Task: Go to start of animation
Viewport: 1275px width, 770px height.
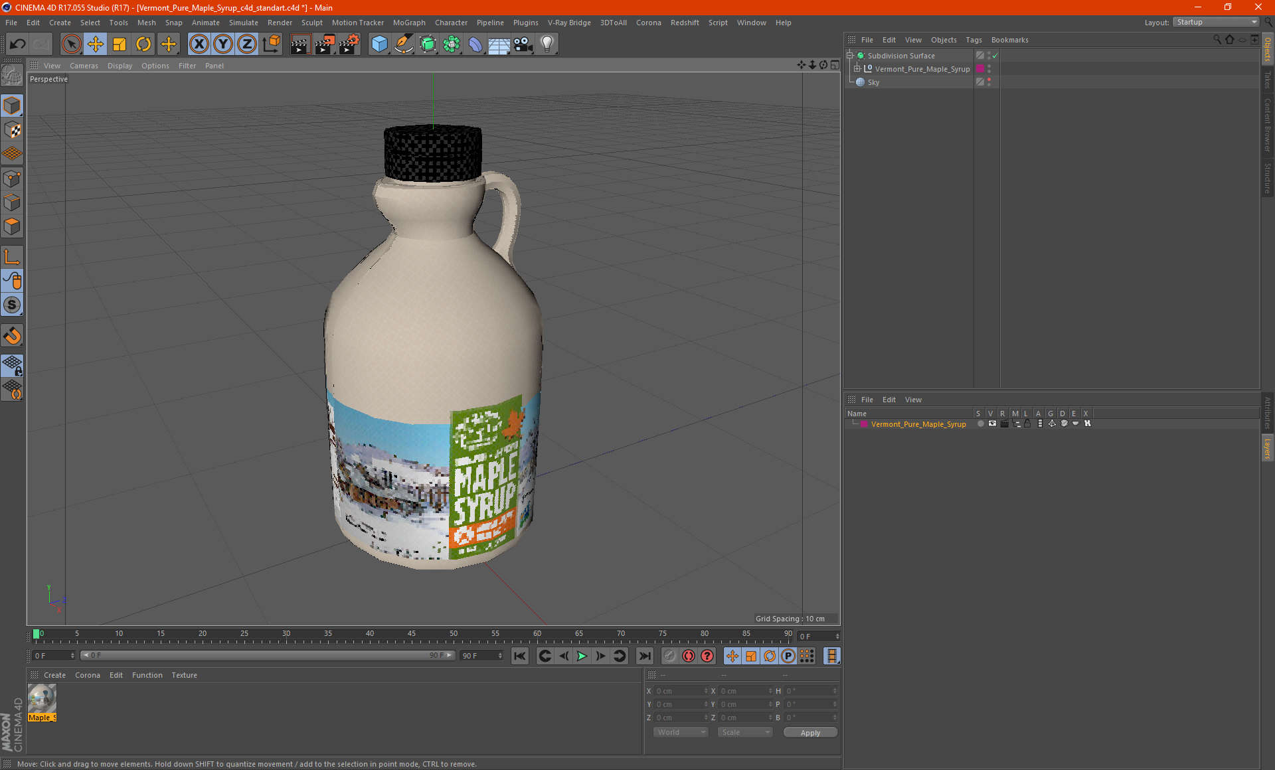Action: point(520,656)
